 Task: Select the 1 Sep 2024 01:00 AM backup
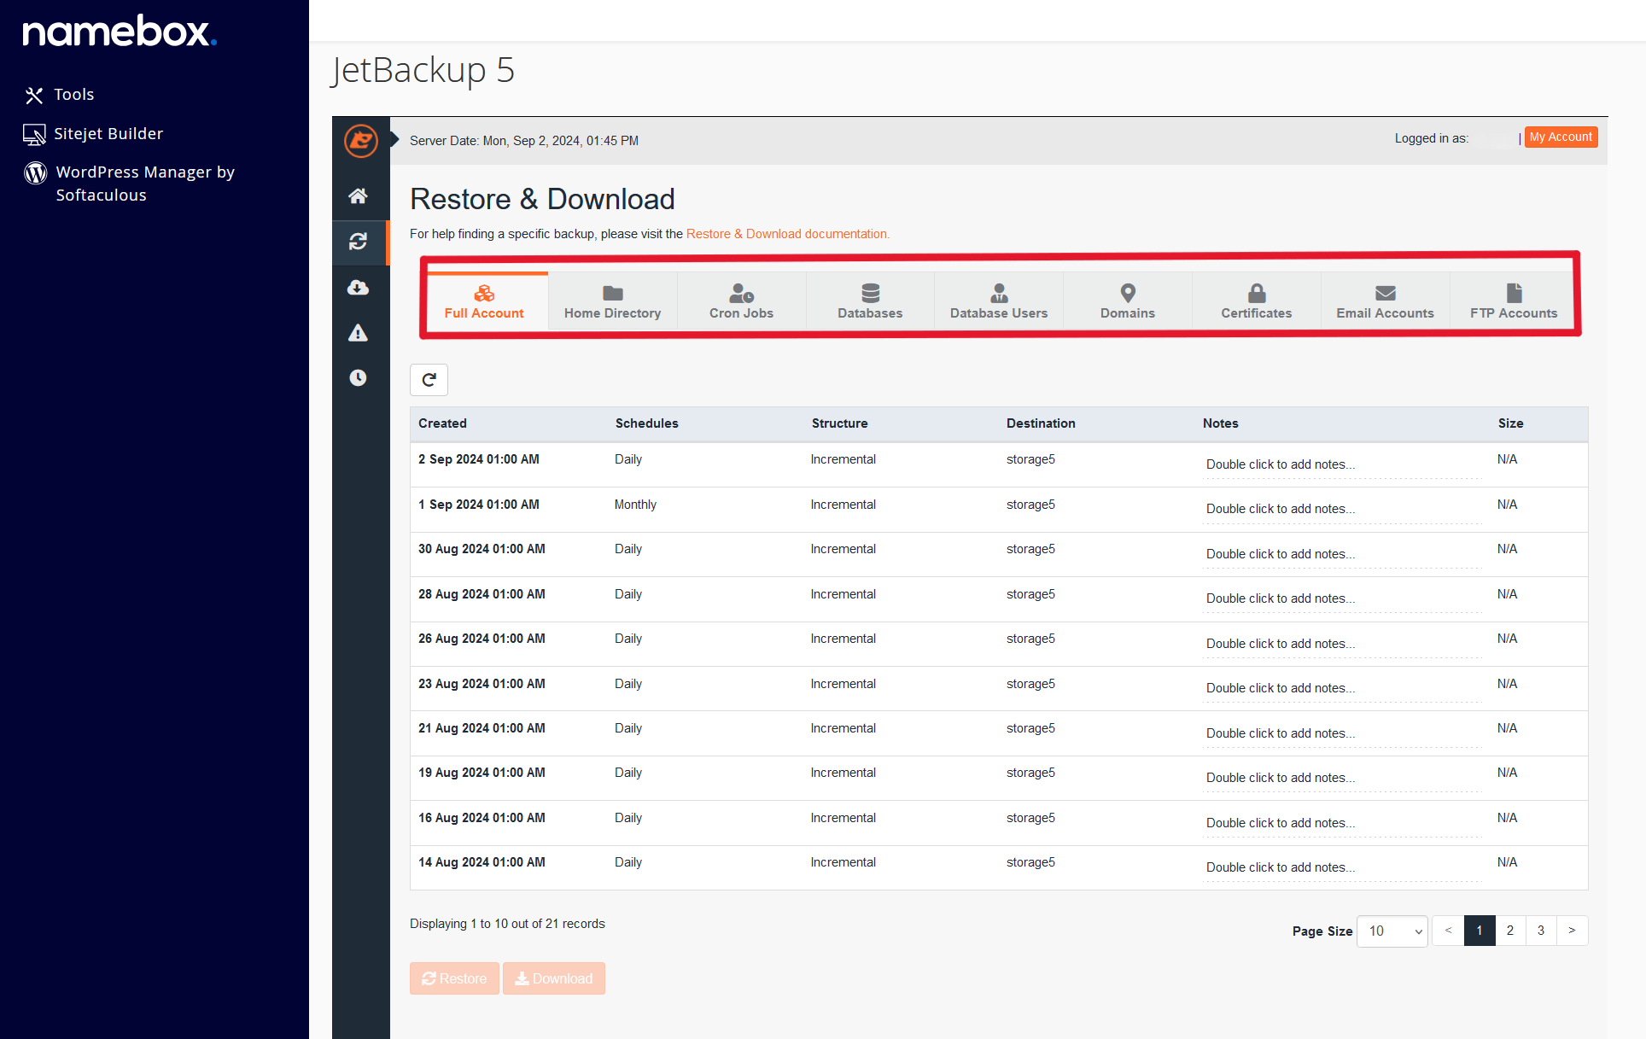click(999, 510)
